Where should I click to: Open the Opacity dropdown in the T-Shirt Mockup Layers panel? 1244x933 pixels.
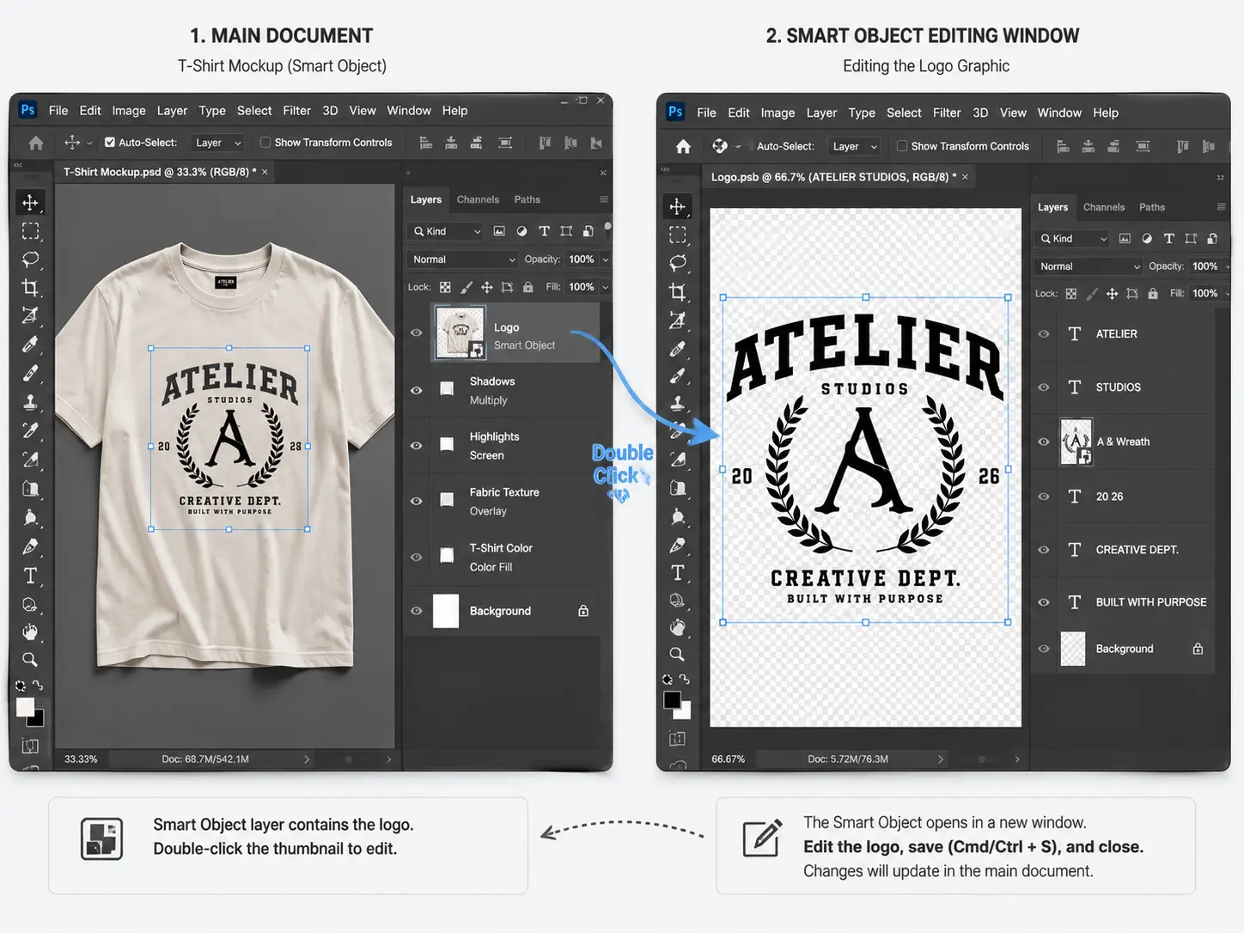pos(606,259)
